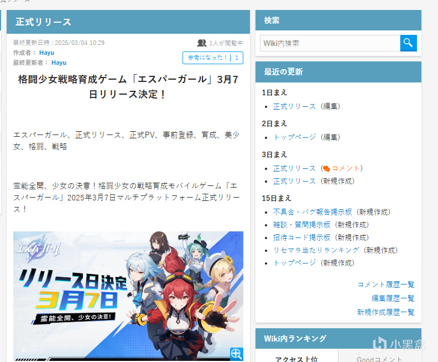The image size is (438, 362).
Task: Click the 3日まえ date heading
Action: 275,154
